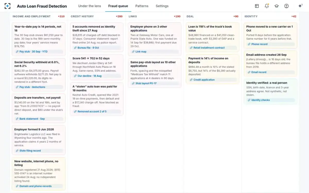Click link icon beside Bureau file · 9 Oct

[x=75, y=48]
